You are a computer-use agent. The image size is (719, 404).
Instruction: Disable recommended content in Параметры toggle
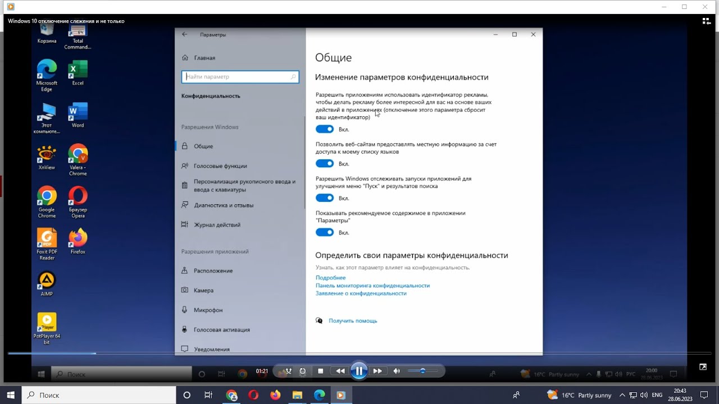pos(325,232)
